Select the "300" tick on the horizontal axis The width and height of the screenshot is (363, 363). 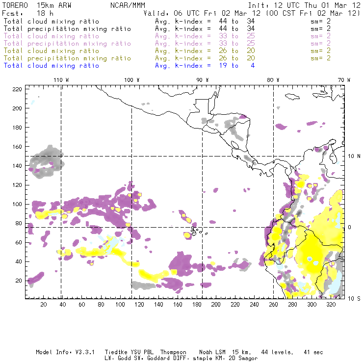(x=312, y=305)
